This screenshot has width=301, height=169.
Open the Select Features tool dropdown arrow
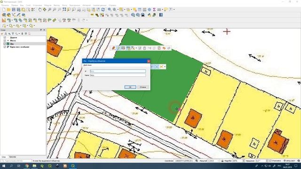coord(125,9)
